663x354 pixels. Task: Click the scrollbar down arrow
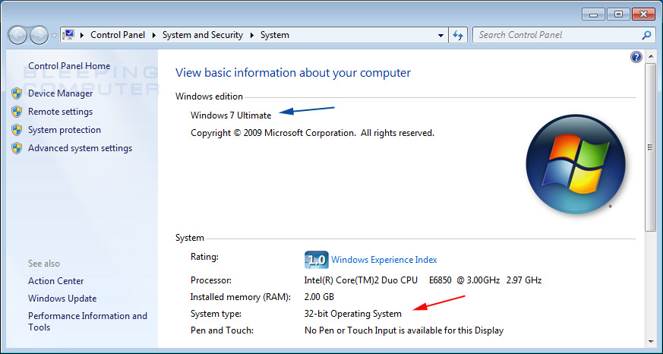click(x=650, y=341)
